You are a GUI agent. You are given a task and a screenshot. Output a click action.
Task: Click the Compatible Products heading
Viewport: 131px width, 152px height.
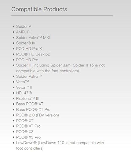point(39,9)
